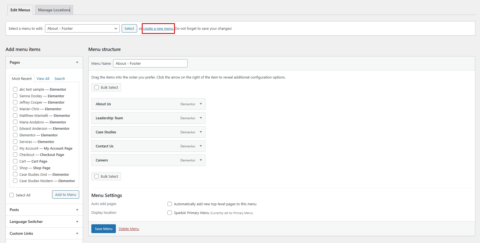Viewport: 480px width, 243px height.
Task: Collapse the Pages panel
Action: [x=77, y=62]
